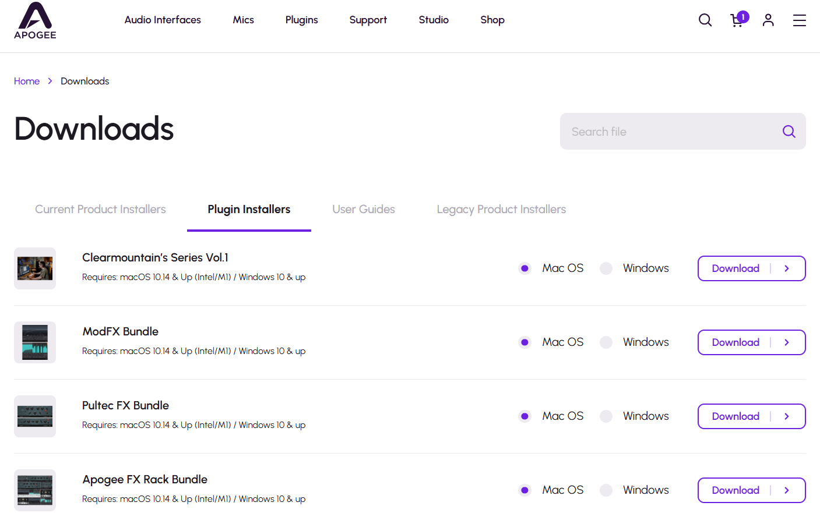Viewport: 820px width, 513px height.
Task: Switch to User Guides tab
Action: click(x=364, y=210)
